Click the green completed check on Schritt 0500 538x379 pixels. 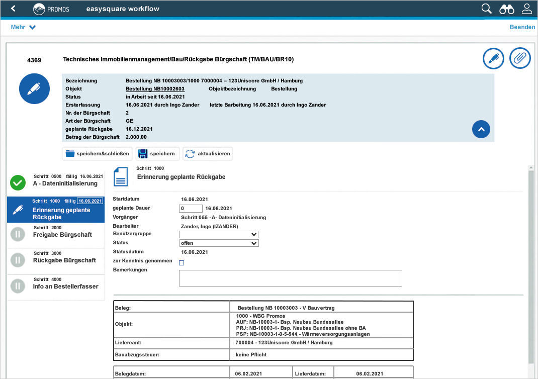pyautogui.click(x=18, y=183)
